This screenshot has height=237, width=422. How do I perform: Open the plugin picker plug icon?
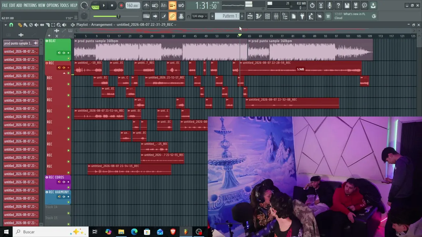pos(302,16)
